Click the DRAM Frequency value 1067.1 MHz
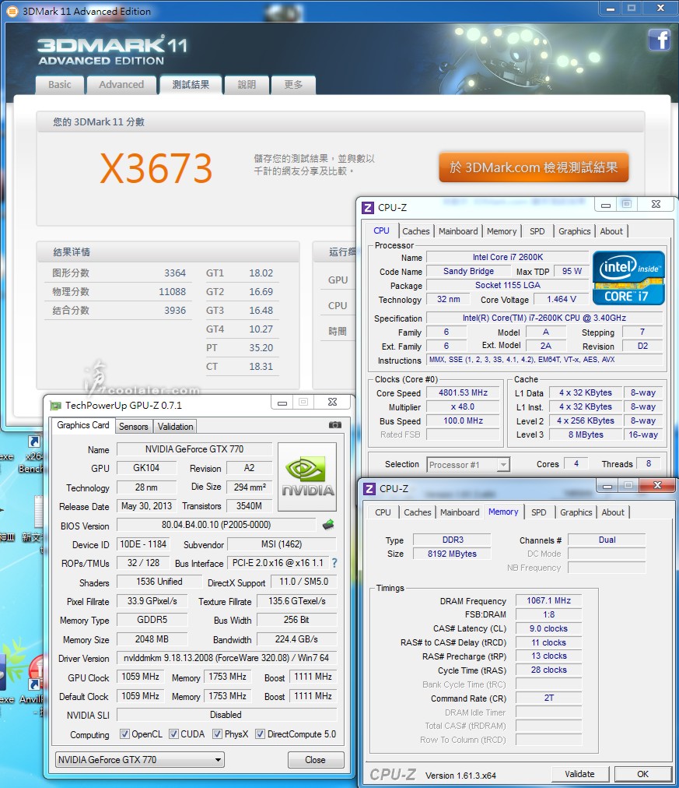Image resolution: width=679 pixels, height=788 pixels. pyautogui.click(x=548, y=600)
